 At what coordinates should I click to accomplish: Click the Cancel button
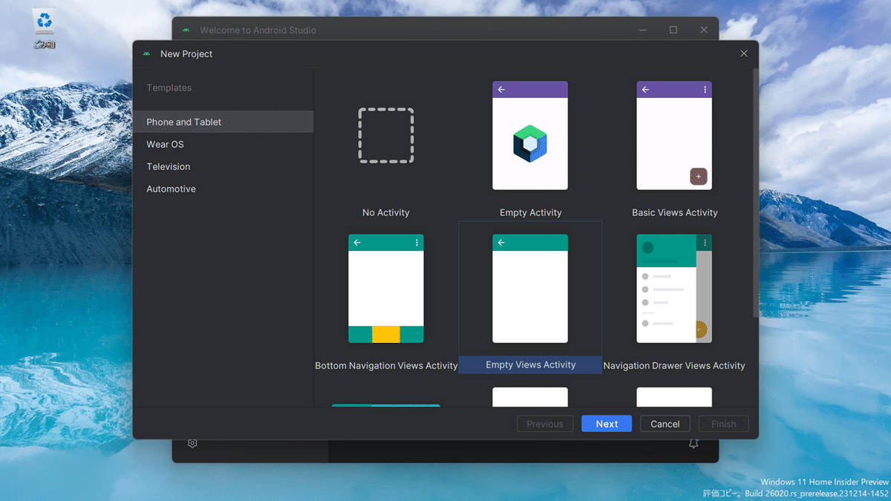(665, 424)
